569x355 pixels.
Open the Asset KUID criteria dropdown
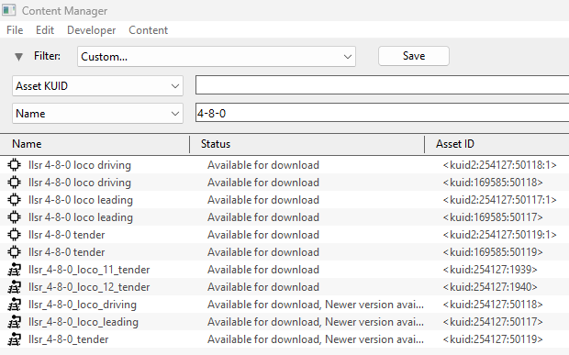coord(97,86)
